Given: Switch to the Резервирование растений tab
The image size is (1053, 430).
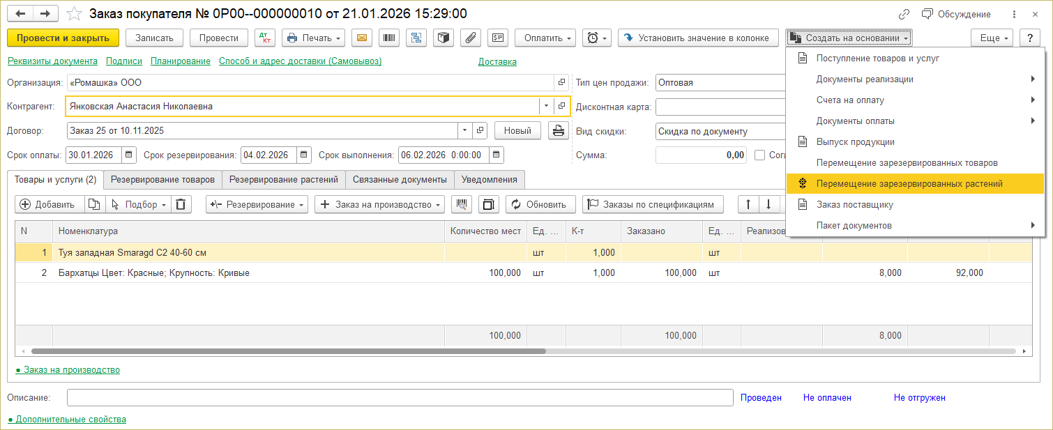Looking at the screenshot, I should pyautogui.click(x=283, y=179).
